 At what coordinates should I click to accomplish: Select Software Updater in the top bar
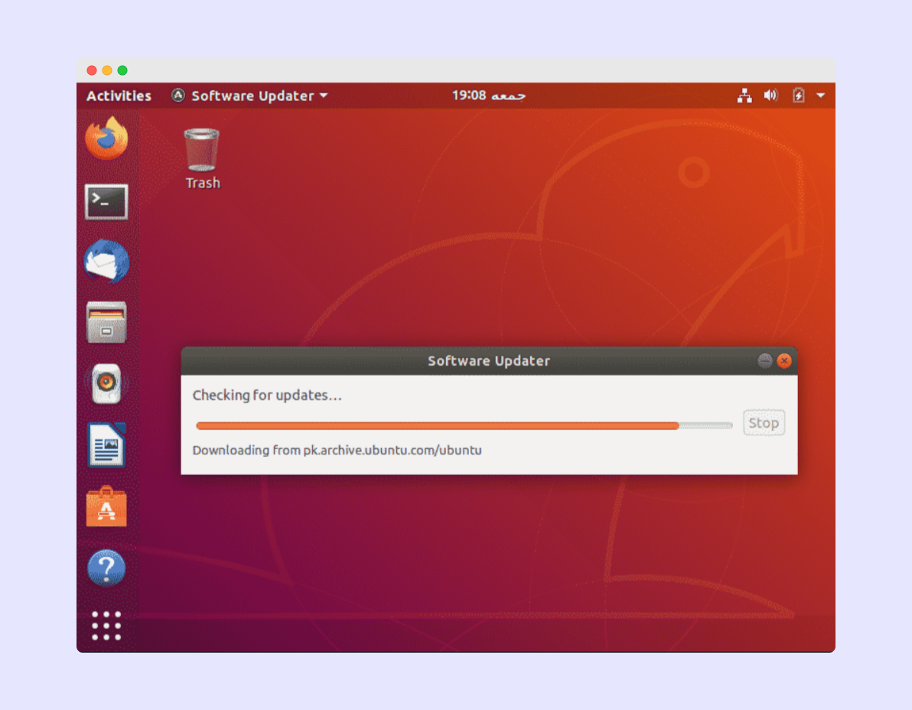tap(252, 96)
